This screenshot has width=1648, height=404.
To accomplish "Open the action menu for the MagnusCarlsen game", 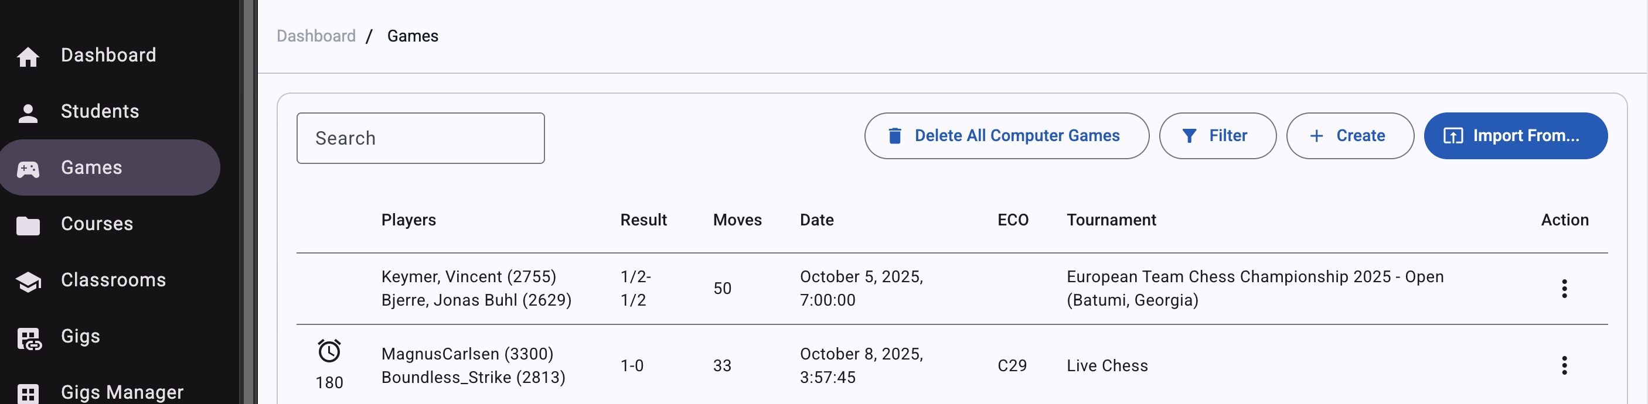I will pos(1565,365).
